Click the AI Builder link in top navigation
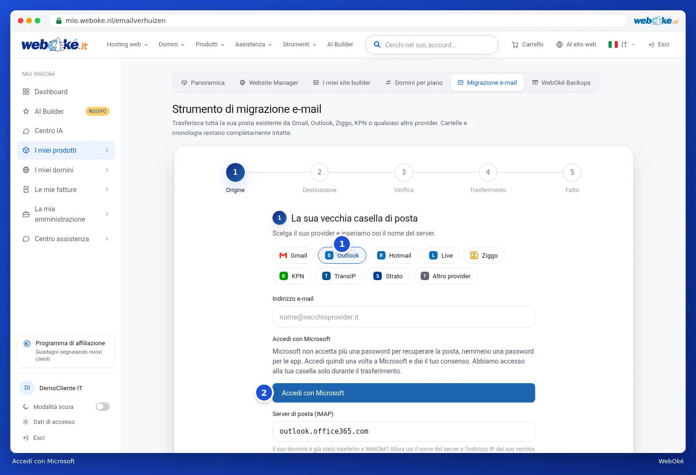The width and height of the screenshot is (696, 475). tap(340, 45)
